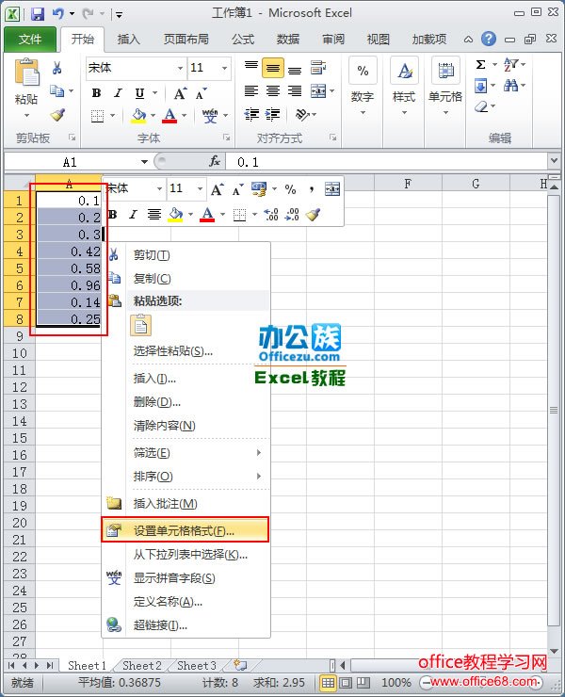Image resolution: width=565 pixels, height=697 pixels.
Task: Increase indent in alignment group
Action: click(x=272, y=114)
